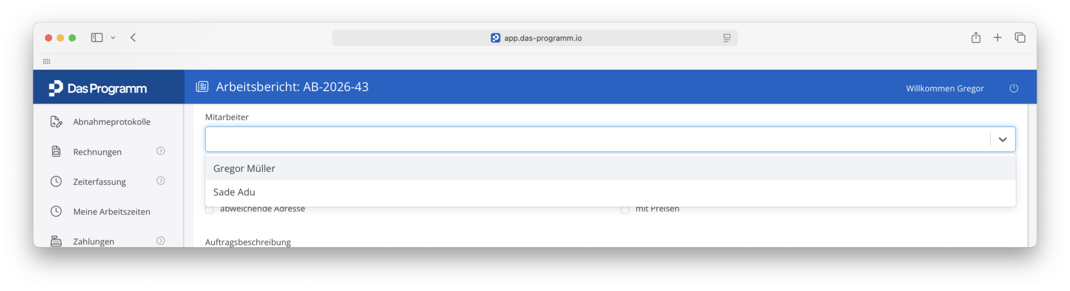Click the Arbeitsbericht newspaper icon in header
Image resolution: width=1070 pixels, height=291 pixels.
coord(202,87)
